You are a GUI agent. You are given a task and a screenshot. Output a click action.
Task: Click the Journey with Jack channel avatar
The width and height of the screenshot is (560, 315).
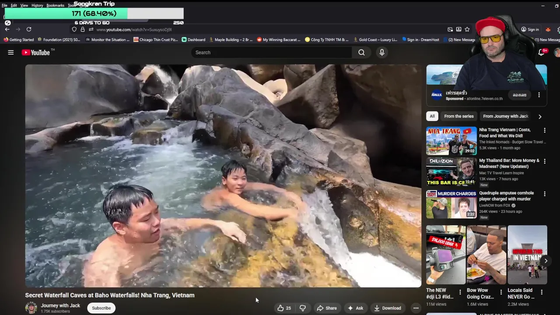pos(31,308)
